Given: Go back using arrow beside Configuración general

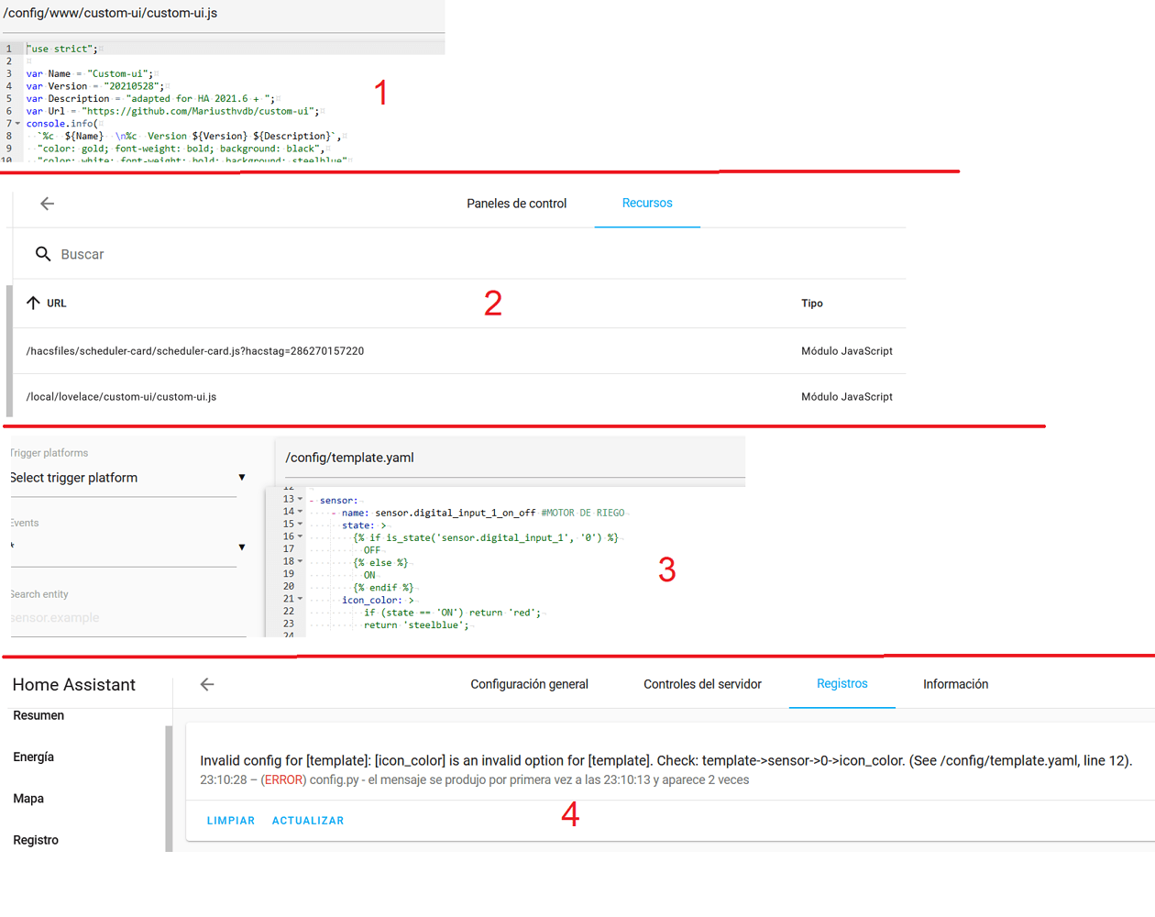Looking at the screenshot, I should click(207, 684).
